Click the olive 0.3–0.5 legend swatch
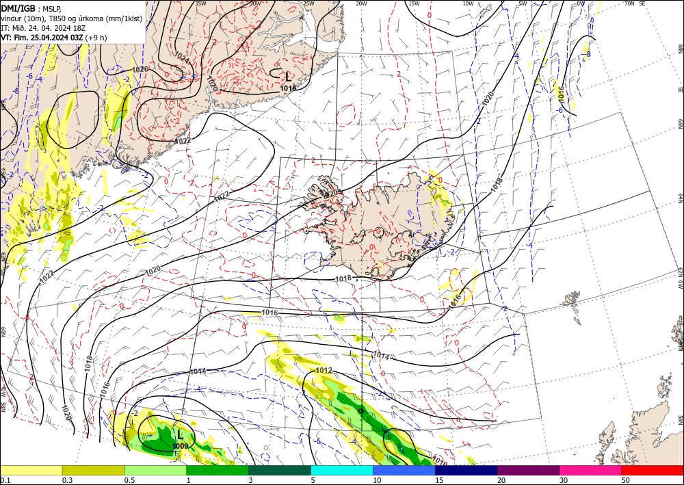684x485 pixels. tap(93, 470)
